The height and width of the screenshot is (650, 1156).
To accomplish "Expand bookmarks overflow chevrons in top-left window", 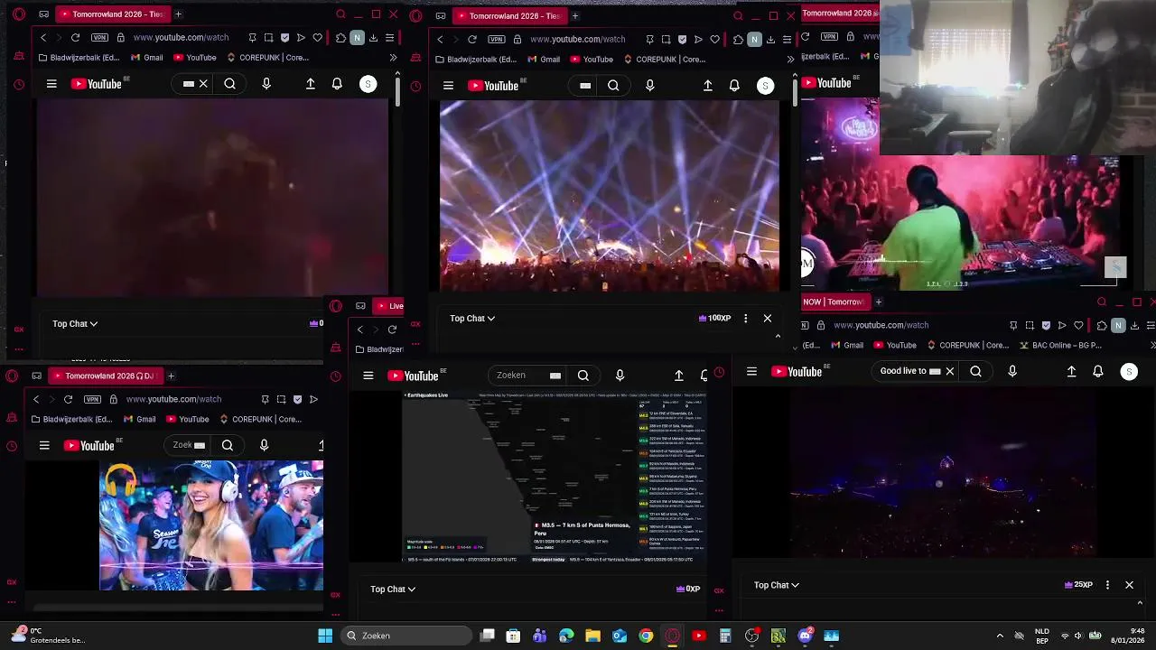I will tap(393, 58).
